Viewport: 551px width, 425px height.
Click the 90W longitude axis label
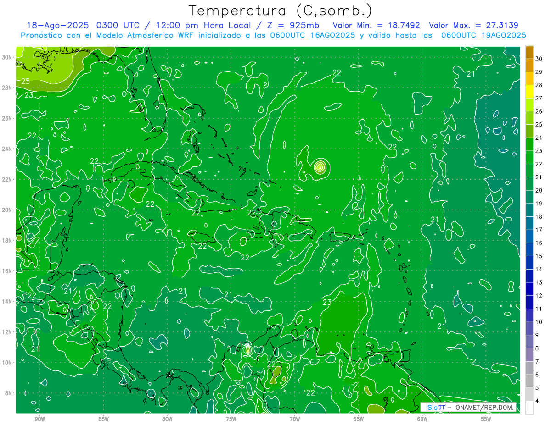(x=39, y=419)
